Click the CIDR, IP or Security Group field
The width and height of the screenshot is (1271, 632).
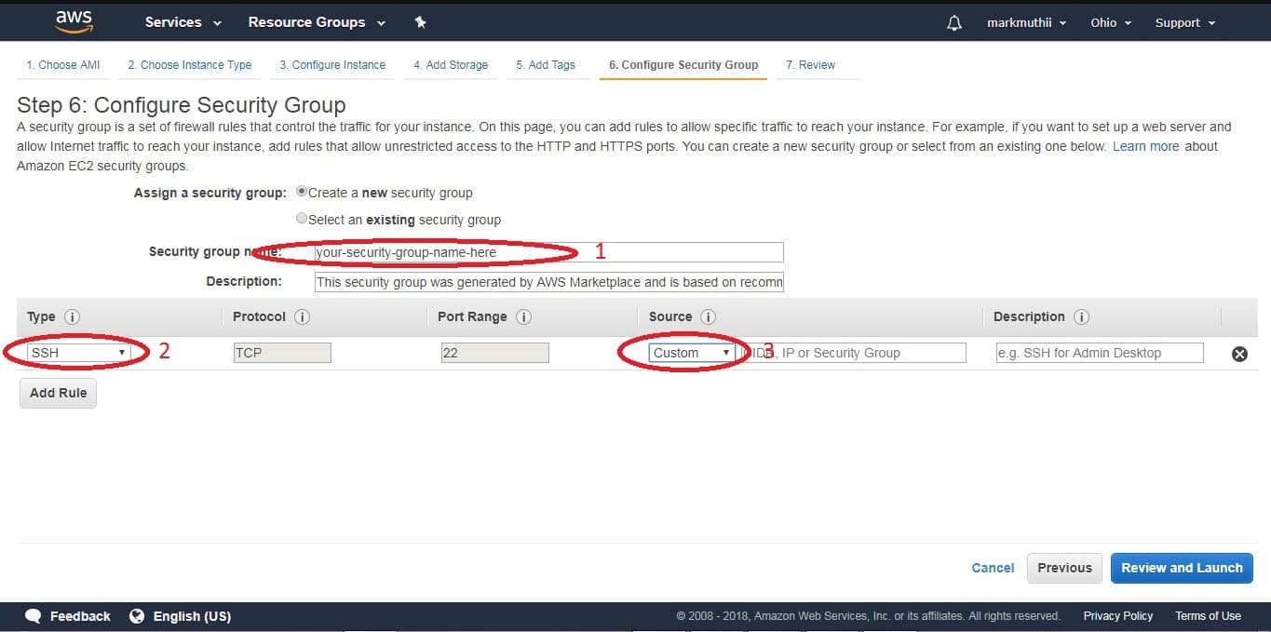[855, 353]
